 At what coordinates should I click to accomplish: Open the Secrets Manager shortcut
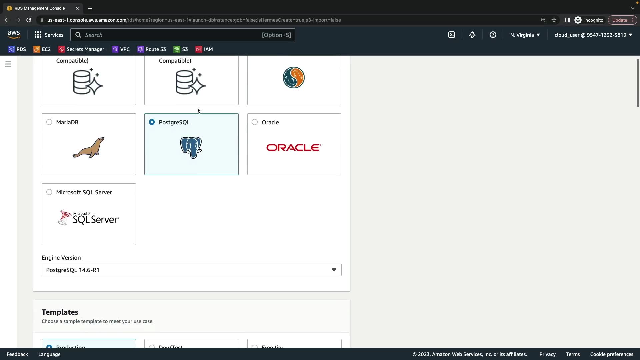click(81, 49)
